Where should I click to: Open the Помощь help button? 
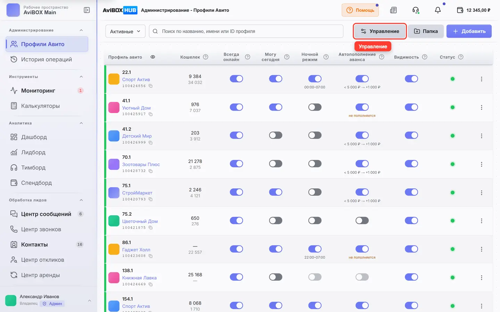click(360, 10)
